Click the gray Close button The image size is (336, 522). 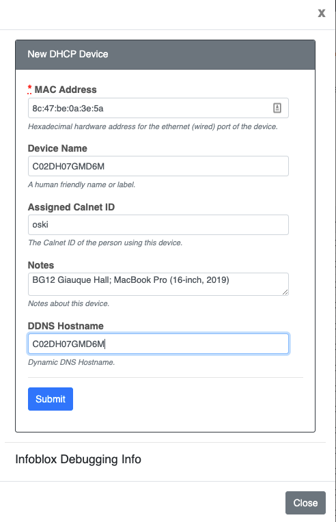[x=305, y=503]
